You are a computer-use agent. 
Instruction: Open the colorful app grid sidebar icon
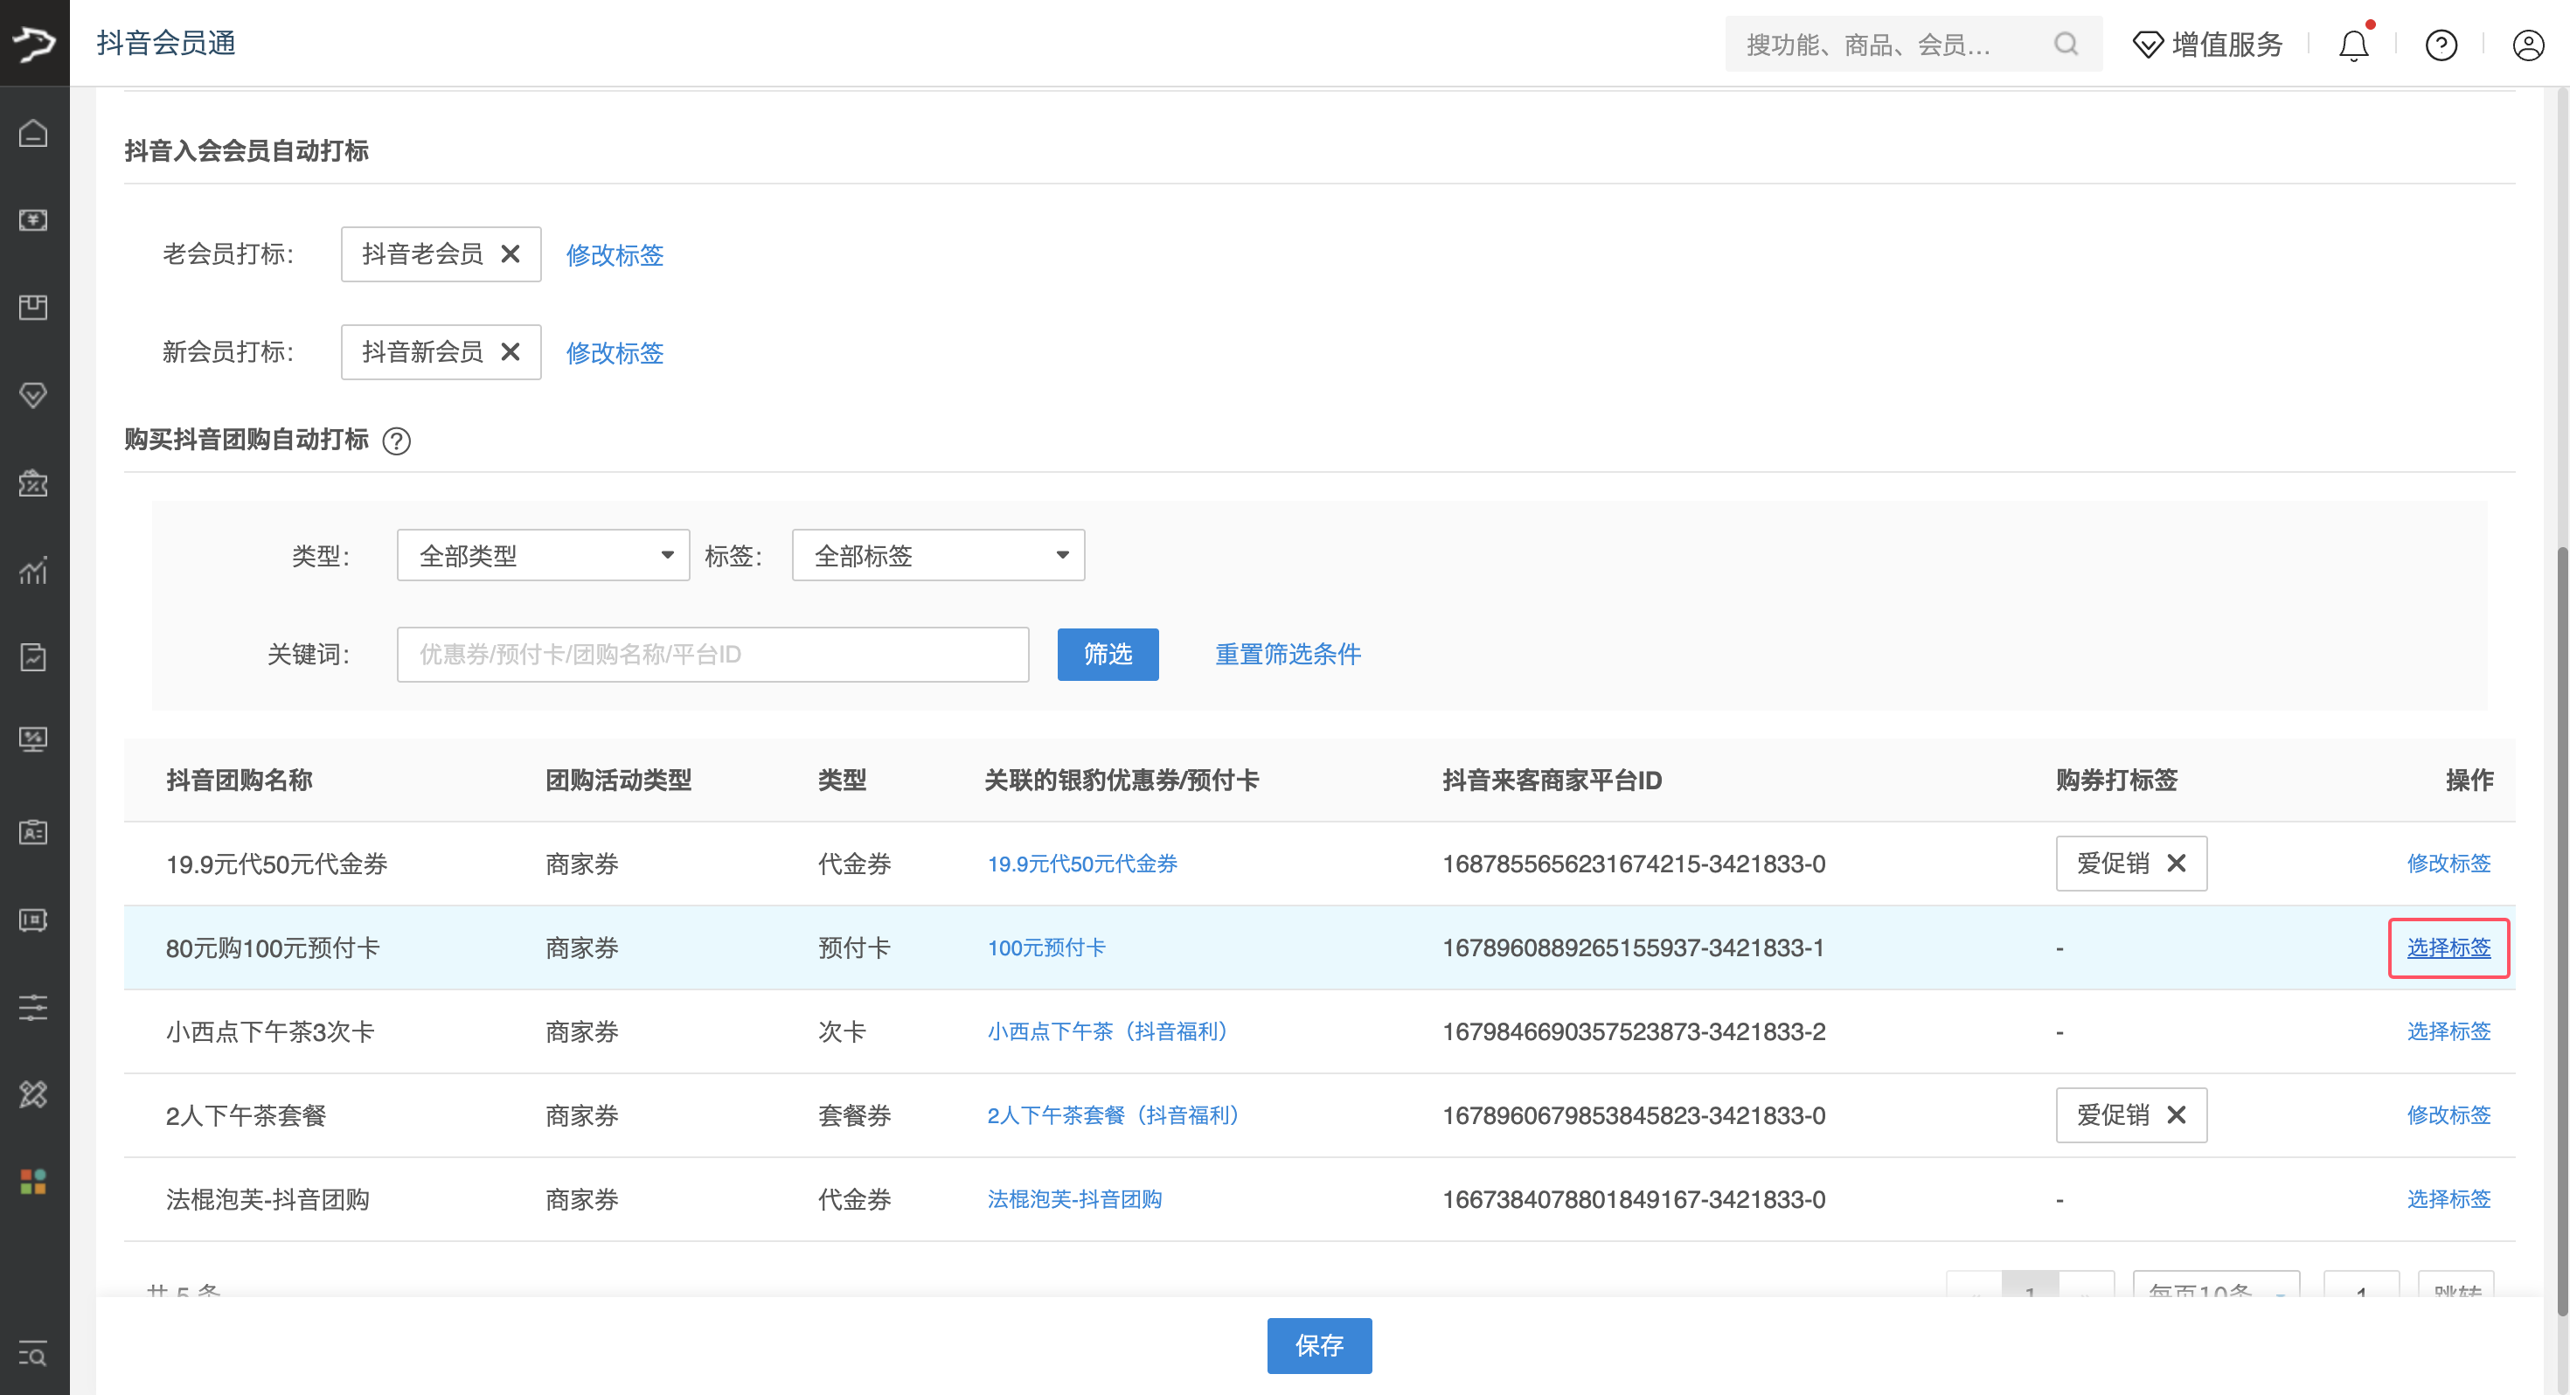pos(33,1182)
